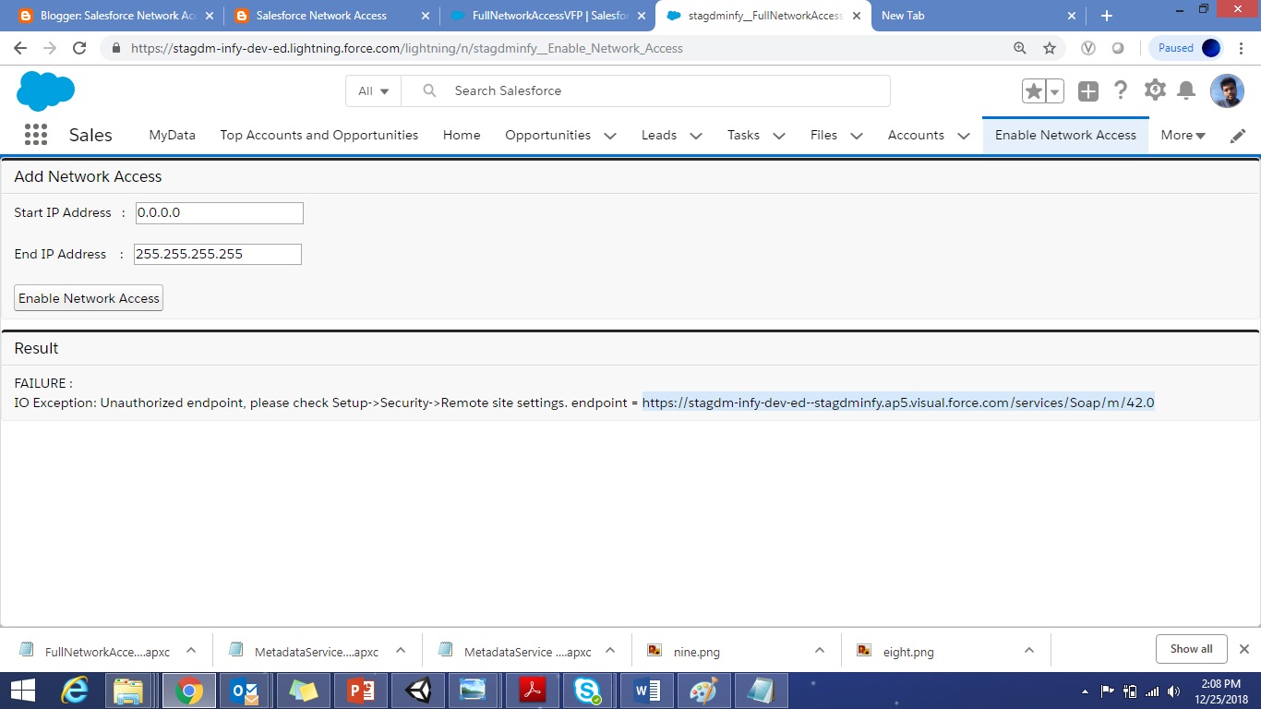This screenshot has height=709, width=1261.
Task: Open the notifications bell
Action: tap(1187, 90)
